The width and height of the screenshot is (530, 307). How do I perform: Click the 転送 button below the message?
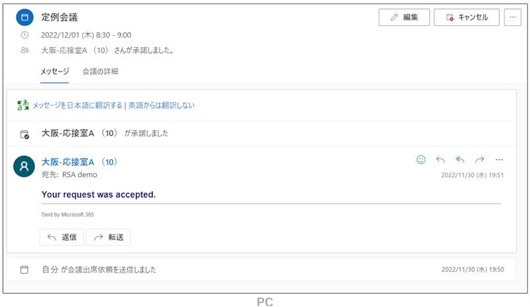tap(108, 237)
